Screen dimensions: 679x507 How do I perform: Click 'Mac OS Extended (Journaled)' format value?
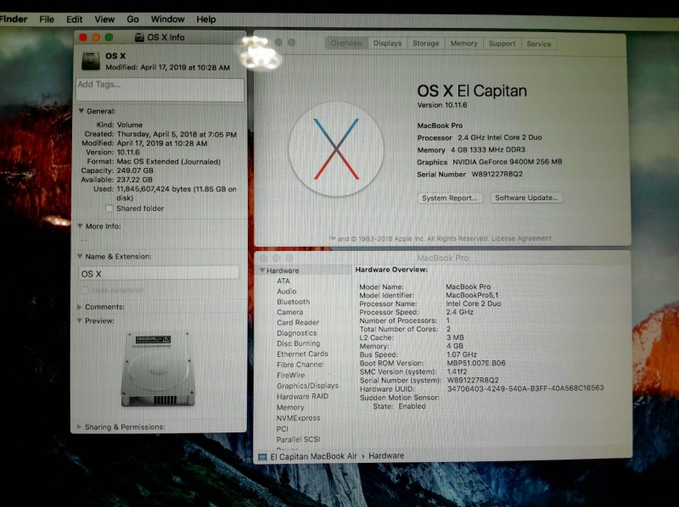click(168, 161)
